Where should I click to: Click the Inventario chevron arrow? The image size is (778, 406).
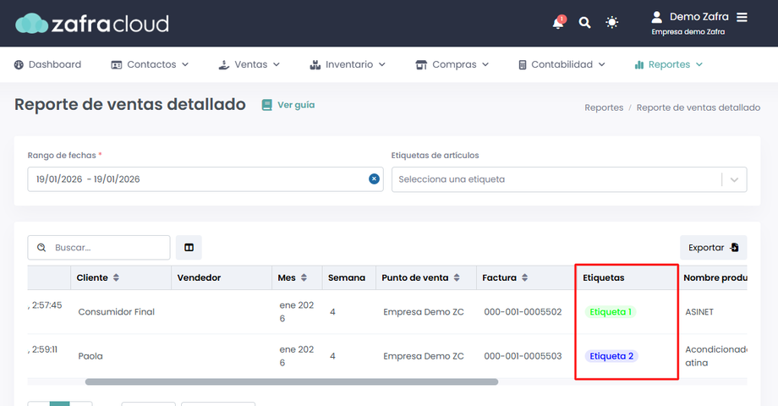pos(382,64)
